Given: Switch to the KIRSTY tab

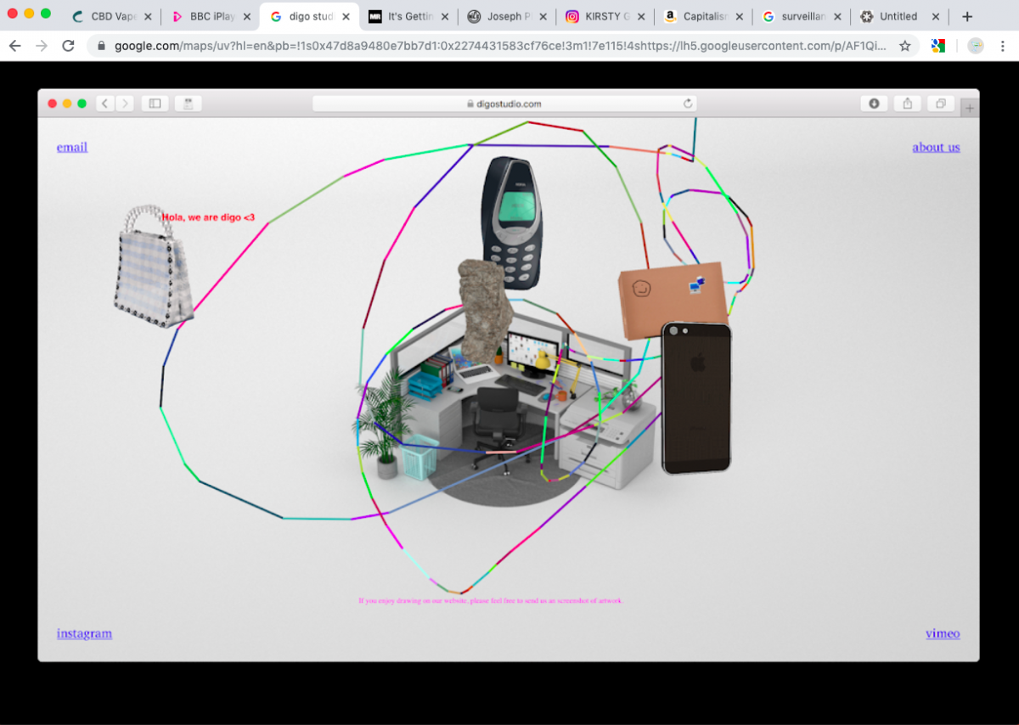Looking at the screenshot, I should pyautogui.click(x=603, y=15).
